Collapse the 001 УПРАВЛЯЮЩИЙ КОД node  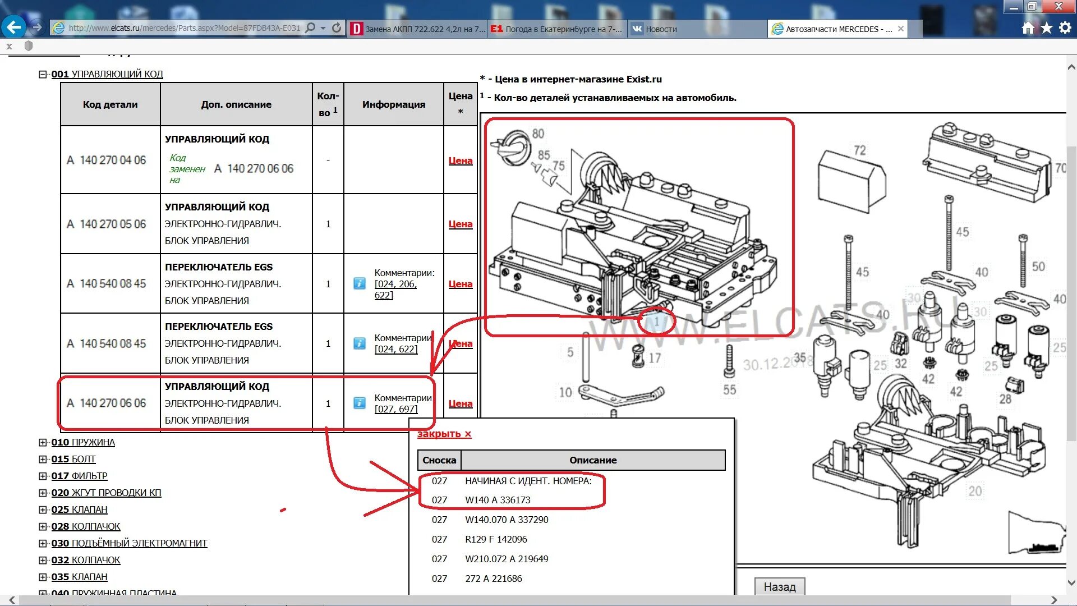tap(43, 74)
